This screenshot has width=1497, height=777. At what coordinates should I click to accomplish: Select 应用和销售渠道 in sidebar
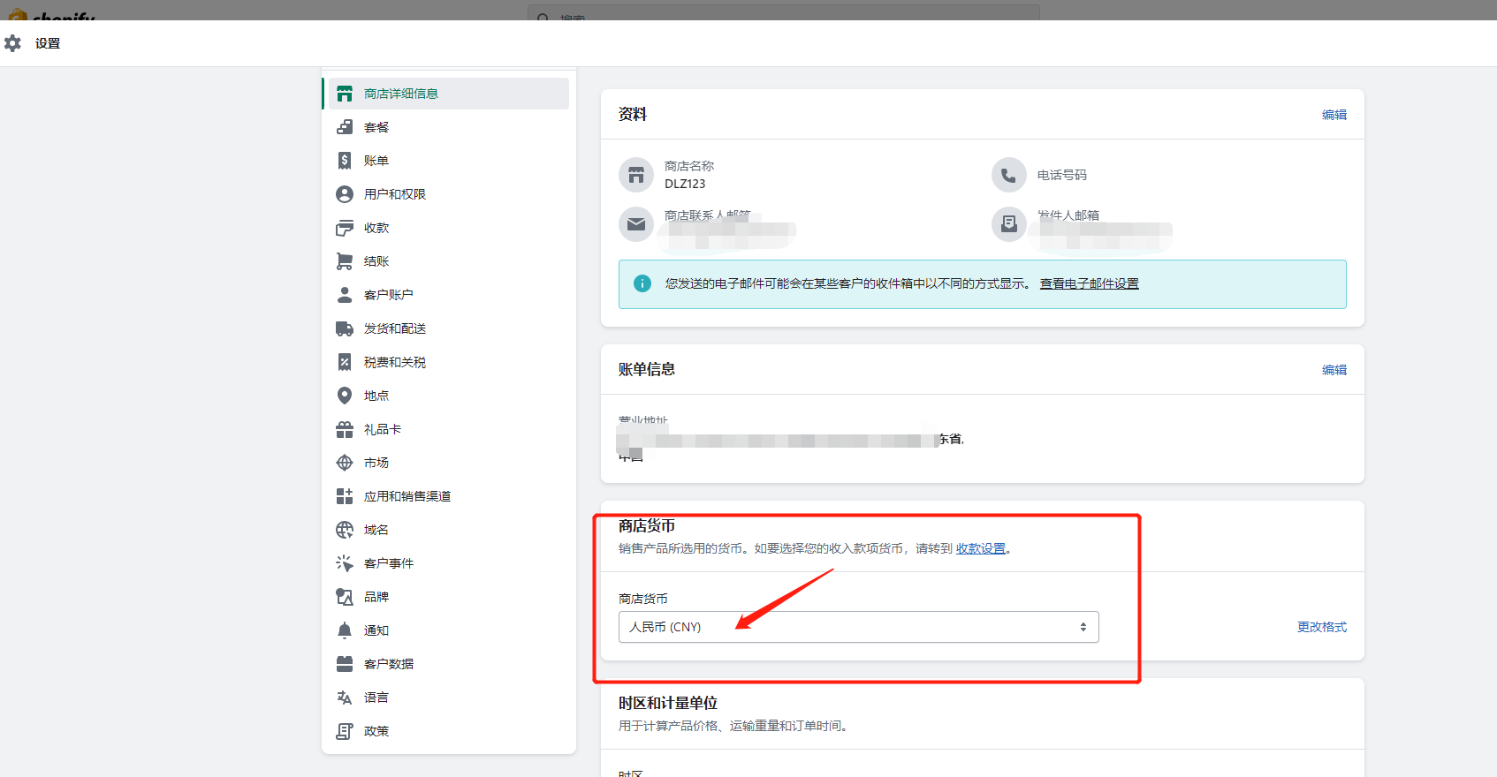pos(407,496)
